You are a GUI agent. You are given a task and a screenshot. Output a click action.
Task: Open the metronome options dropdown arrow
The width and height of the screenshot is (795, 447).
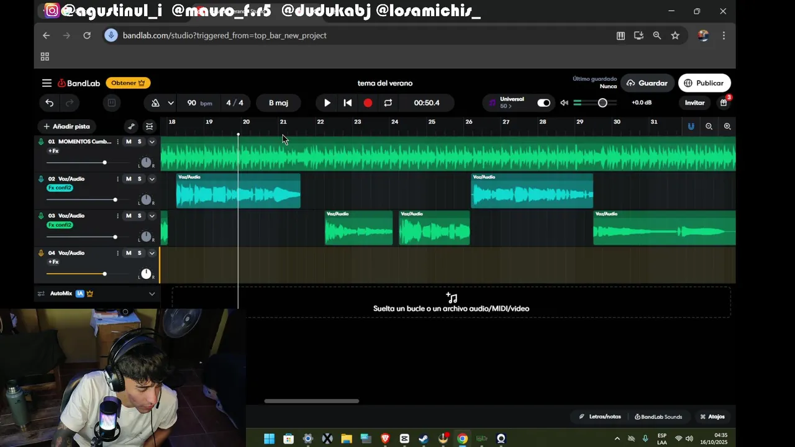[170, 103]
